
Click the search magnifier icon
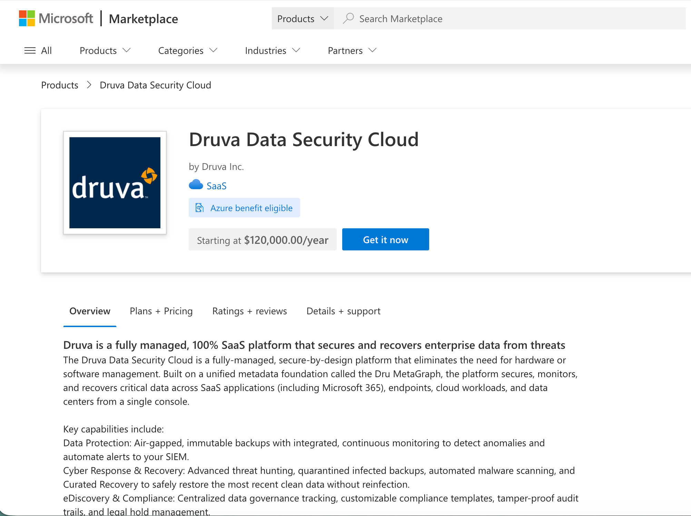coord(348,18)
